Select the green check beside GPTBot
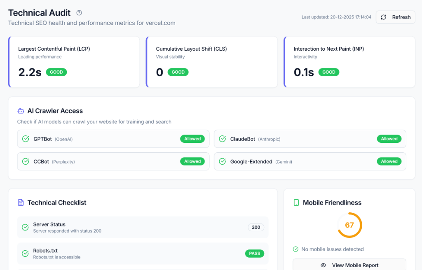The width and height of the screenshot is (422, 270). pyautogui.click(x=25, y=139)
